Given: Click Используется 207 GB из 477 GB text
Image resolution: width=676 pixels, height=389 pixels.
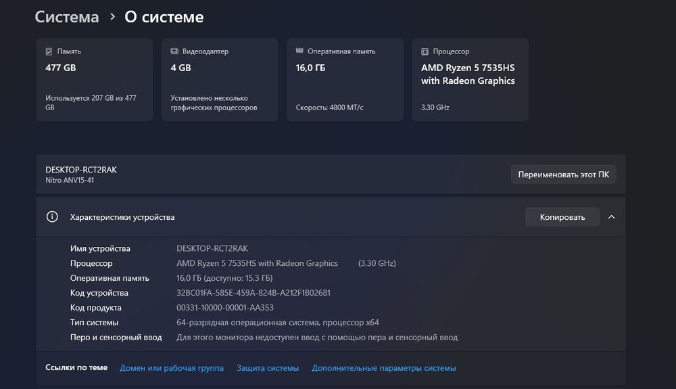Looking at the screenshot, I should point(91,103).
